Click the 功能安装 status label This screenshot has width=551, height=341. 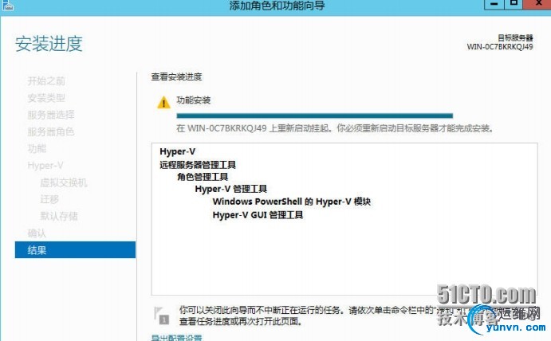point(194,100)
